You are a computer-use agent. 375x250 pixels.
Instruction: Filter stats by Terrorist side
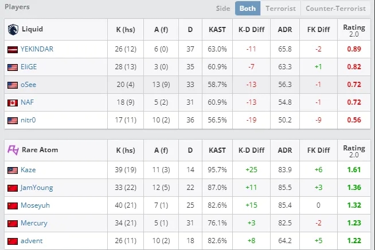(280, 9)
